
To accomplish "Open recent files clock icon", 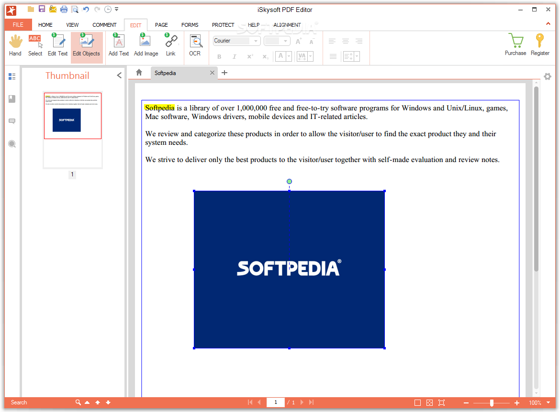I will (108, 9).
